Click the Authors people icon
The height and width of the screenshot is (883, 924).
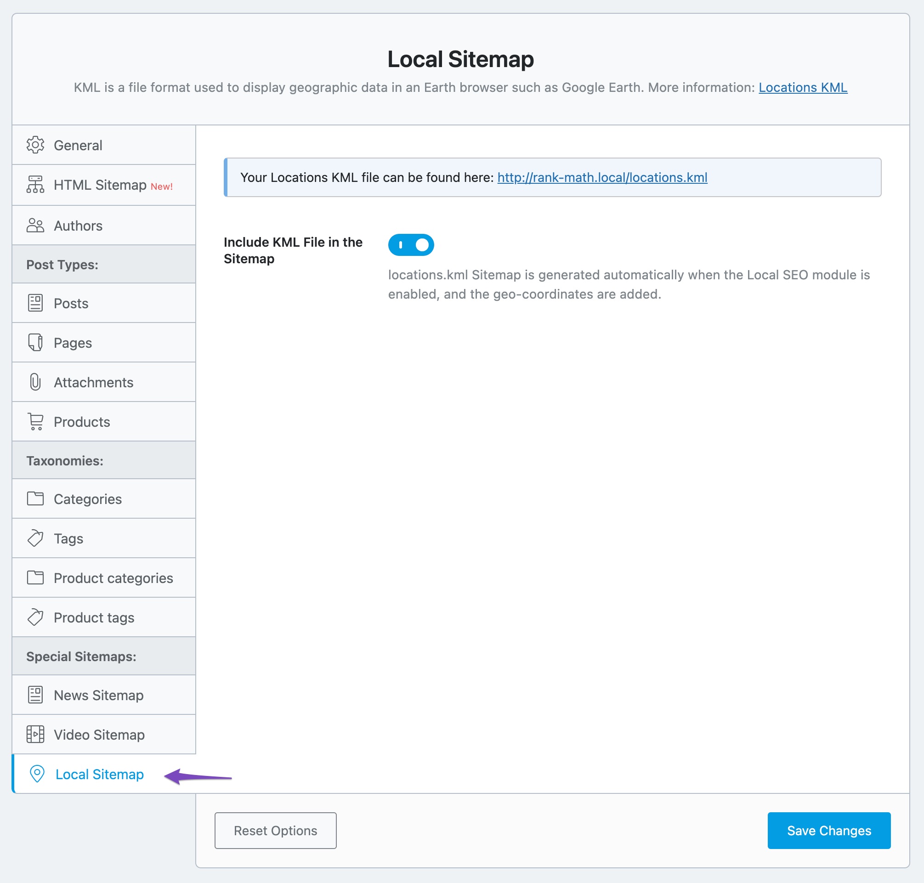(35, 226)
